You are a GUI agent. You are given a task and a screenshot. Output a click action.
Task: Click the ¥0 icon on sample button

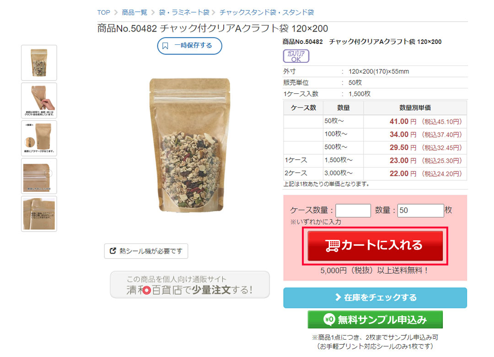pos(329,319)
